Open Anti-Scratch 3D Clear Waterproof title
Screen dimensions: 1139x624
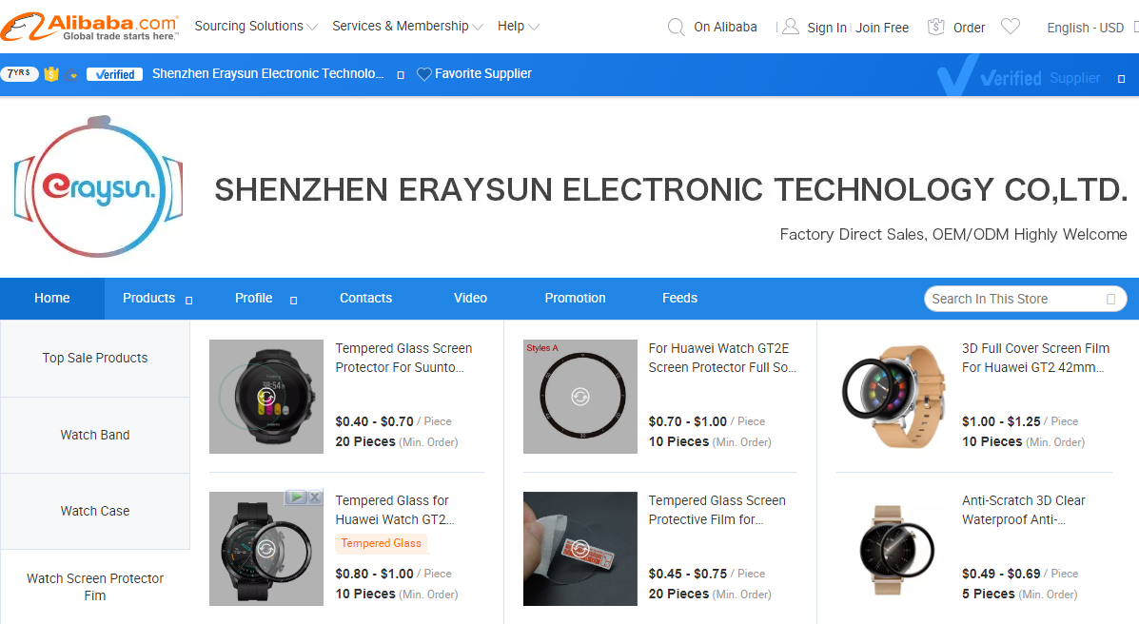1024,510
